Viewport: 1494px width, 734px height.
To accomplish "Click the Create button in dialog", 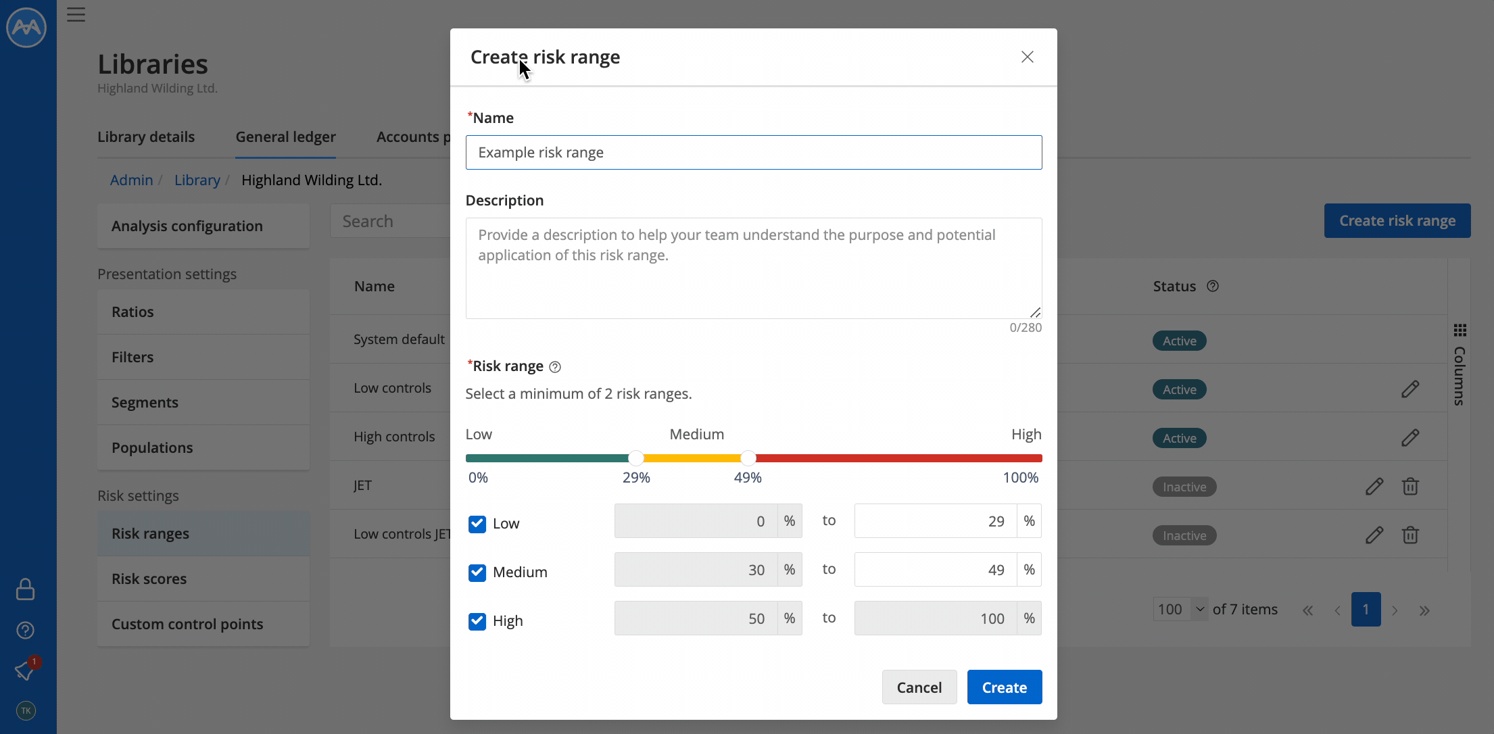I will [1005, 687].
